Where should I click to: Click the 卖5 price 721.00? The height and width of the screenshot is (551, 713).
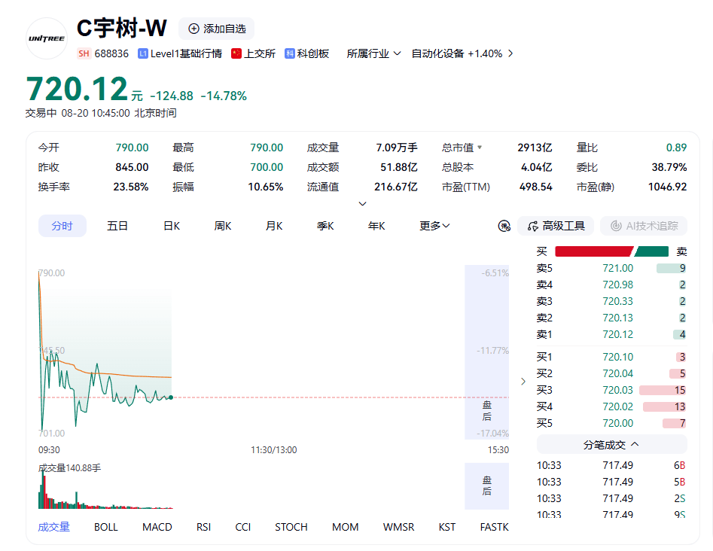coord(618,268)
